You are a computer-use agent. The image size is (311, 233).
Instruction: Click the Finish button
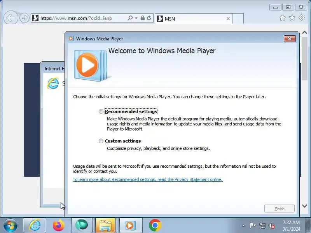[x=279, y=209]
